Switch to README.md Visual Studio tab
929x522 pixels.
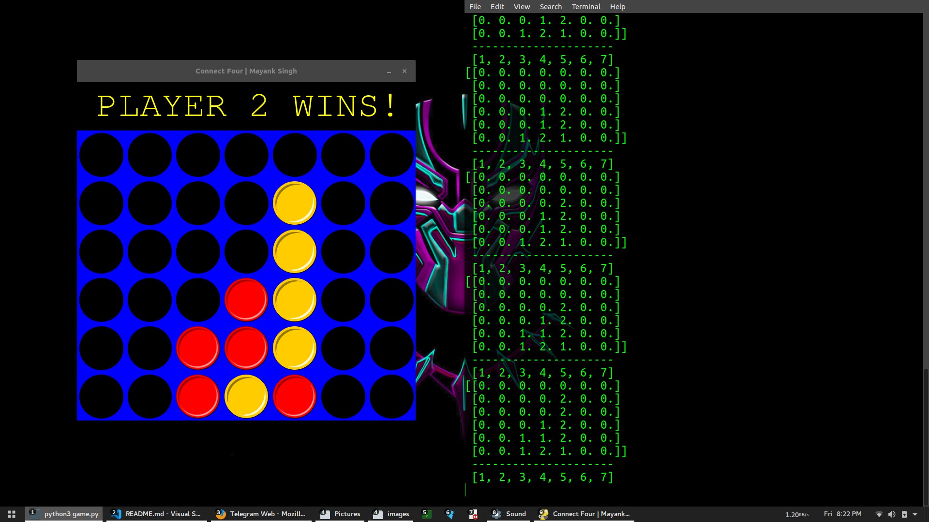tap(156, 514)
